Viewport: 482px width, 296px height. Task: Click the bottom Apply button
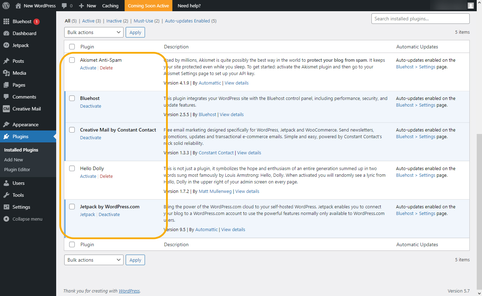coord(135,260)
